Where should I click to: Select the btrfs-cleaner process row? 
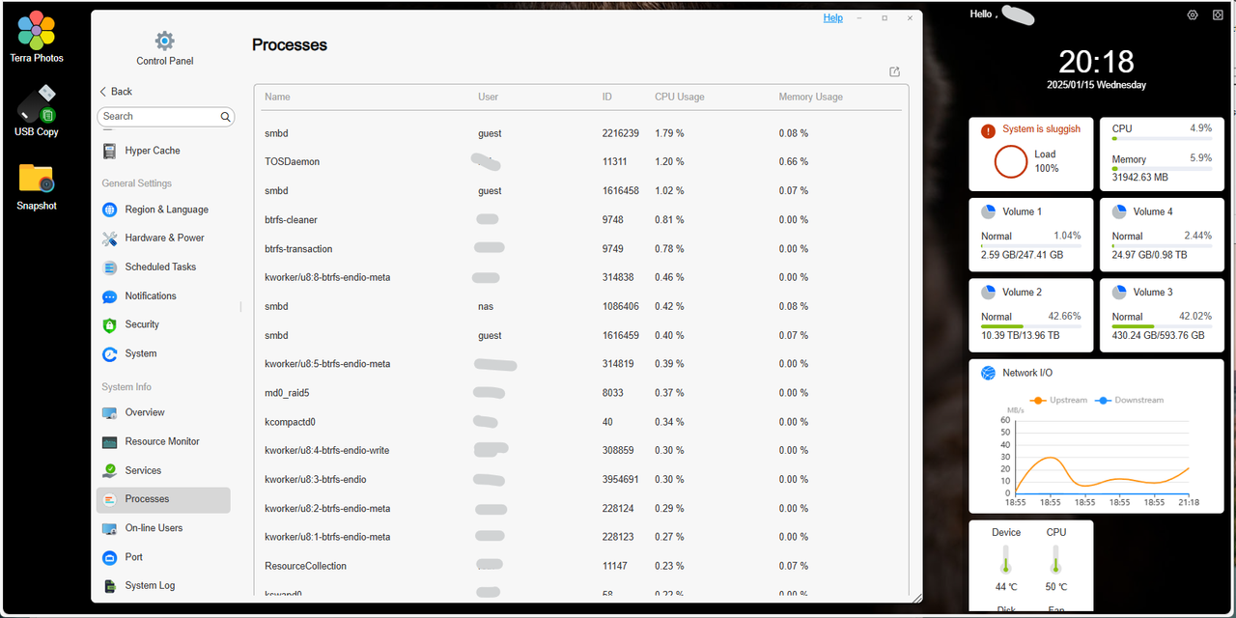[581, 220]
